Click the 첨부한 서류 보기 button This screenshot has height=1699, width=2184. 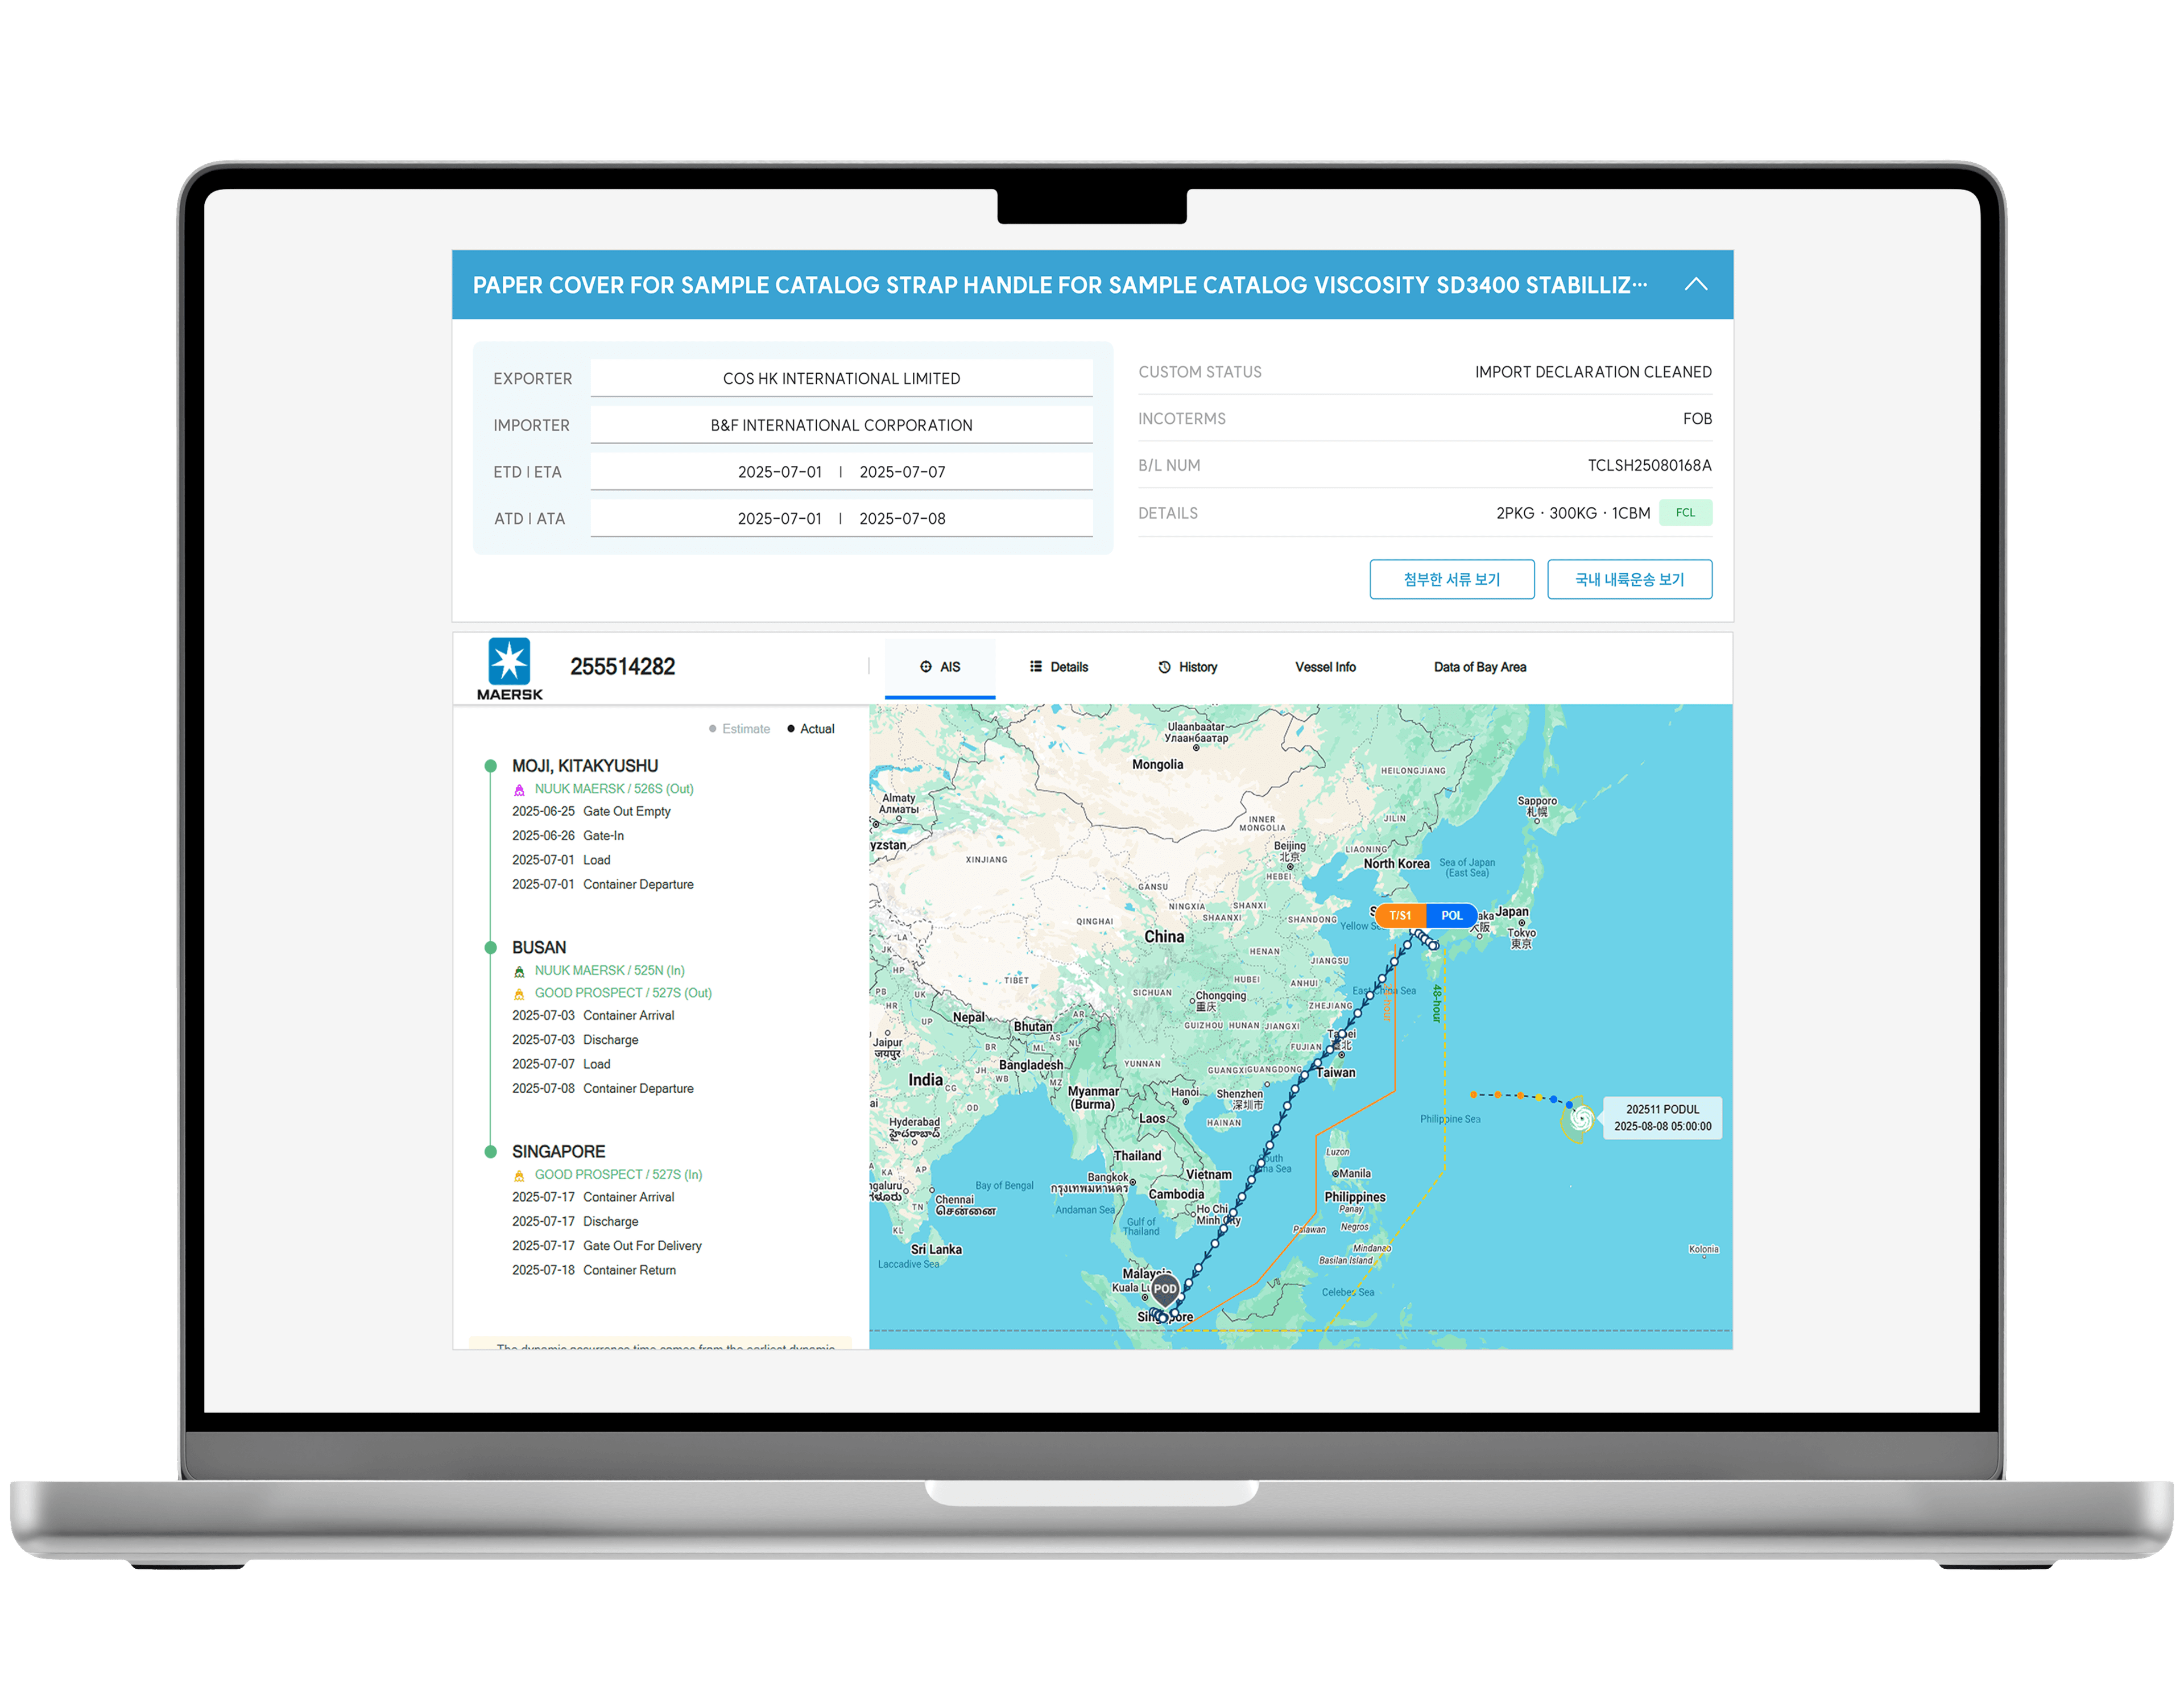pyautogui.click(x=1451, y=580)
